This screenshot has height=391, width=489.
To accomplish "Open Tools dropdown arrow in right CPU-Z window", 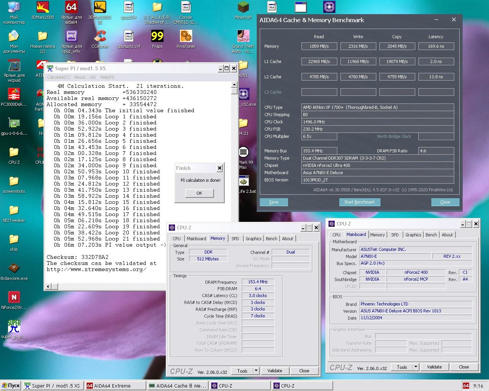I will (x=416, y=367).
